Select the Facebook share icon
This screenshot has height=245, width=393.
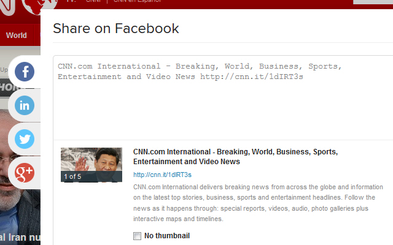(25, 72)
